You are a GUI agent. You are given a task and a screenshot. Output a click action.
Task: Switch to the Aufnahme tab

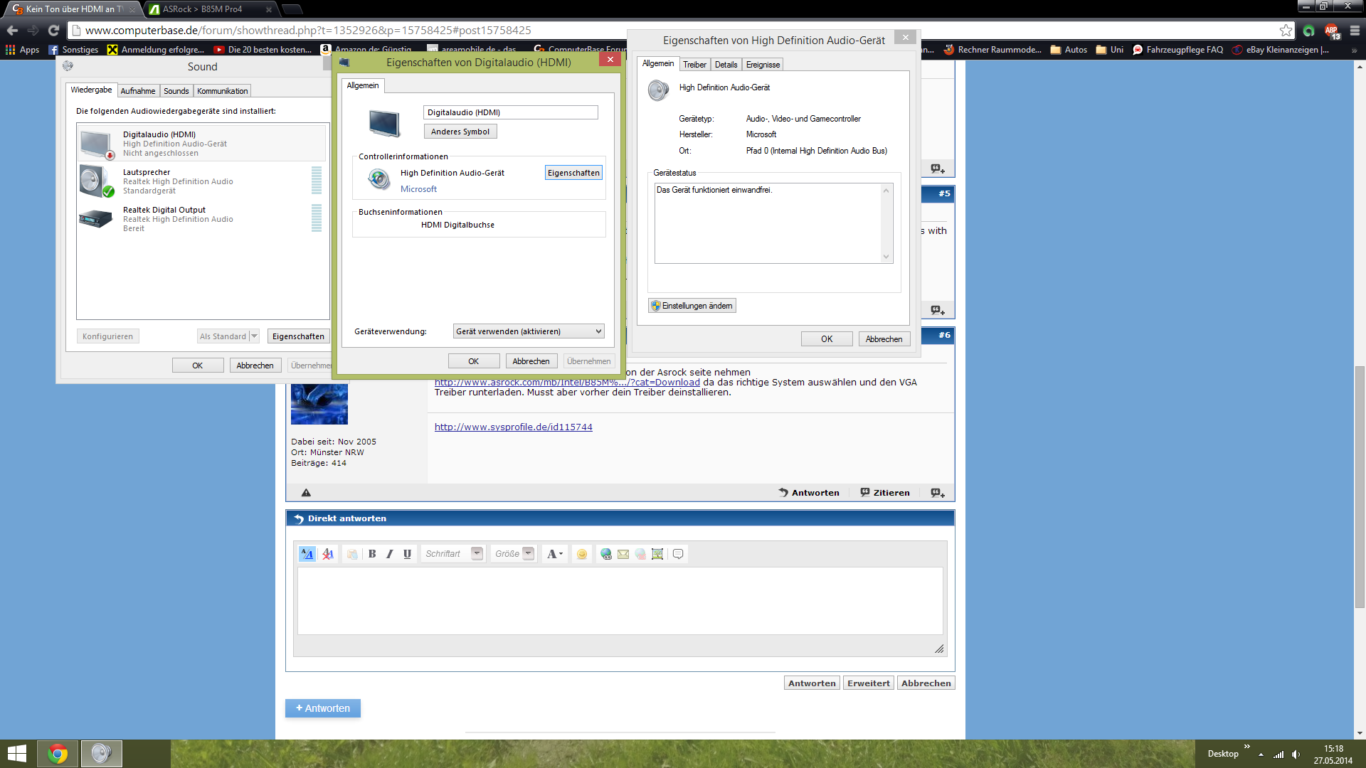[137, 91]
